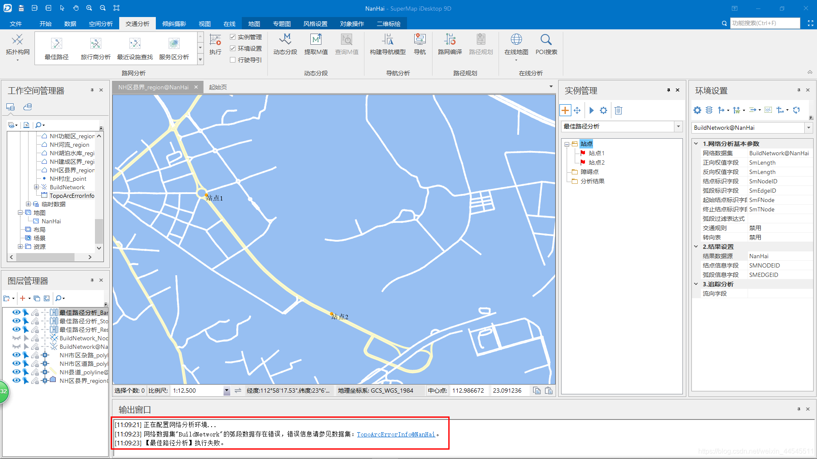Image resolution: width=817 pixels, height=459 pixels.
Task: Click the 执行 execute icon in ribbon
Action: coord(215,40)
